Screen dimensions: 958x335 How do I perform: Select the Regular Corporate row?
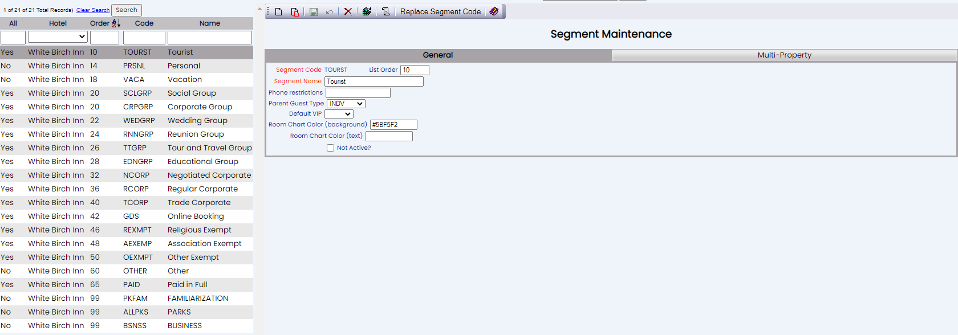[127, 189]
